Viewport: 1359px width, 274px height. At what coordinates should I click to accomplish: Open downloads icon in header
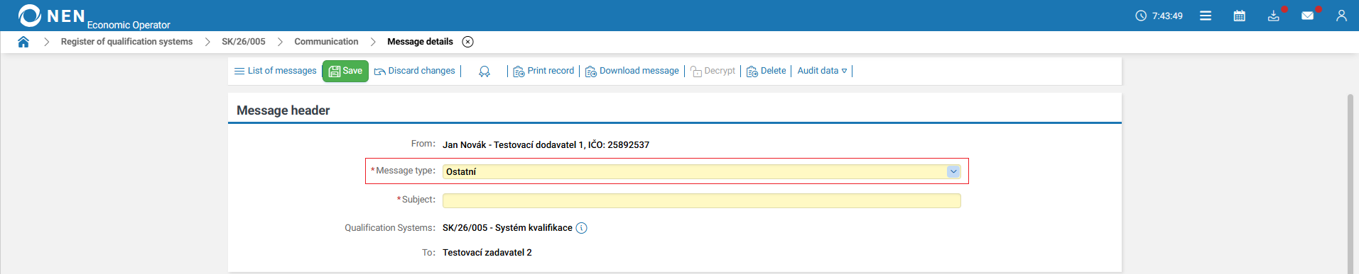pos(1274,16)
